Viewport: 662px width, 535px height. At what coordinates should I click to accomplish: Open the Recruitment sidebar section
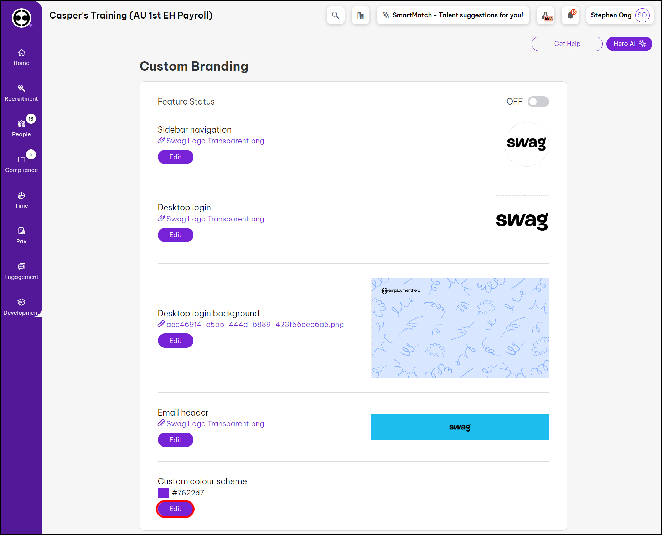pos(21,93)
